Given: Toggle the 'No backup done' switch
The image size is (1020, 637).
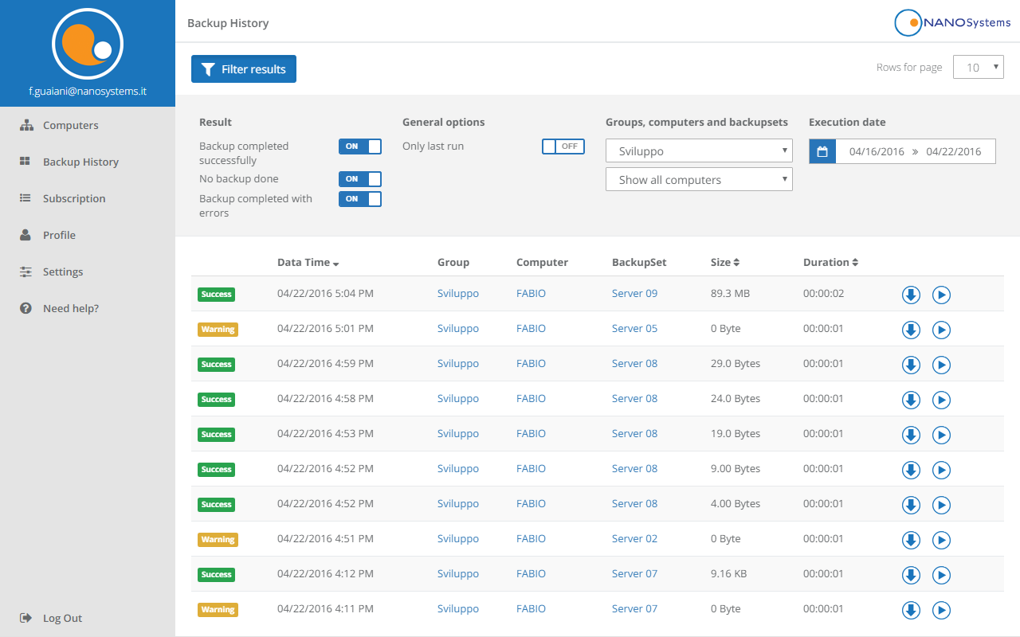Looking at the screenshot, I should coord(359,179).
